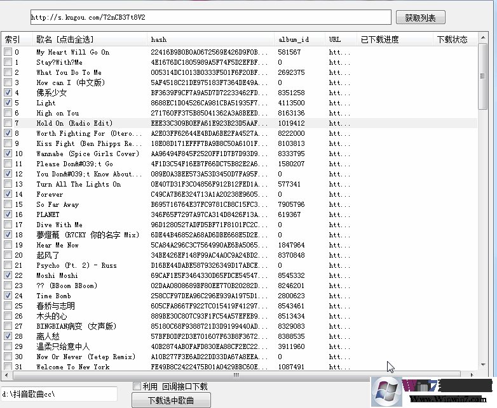The height and width of the screenshot is (408, 497).
Task: Uncheck the Wannabe (Spice Girls Cover) checkbox
Action: coord(8,154)
